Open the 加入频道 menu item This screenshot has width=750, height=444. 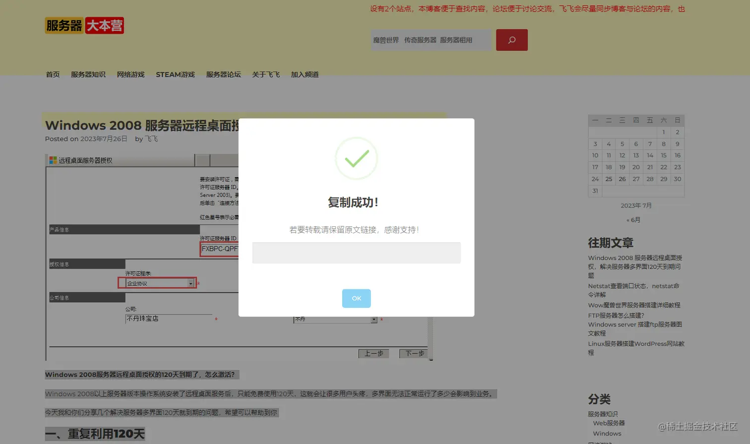click(x=305, y=75)
